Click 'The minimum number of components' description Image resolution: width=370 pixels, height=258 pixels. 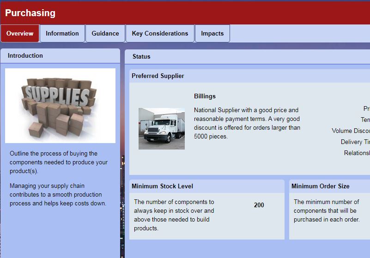pyautogui.click(x=327, y=210)
